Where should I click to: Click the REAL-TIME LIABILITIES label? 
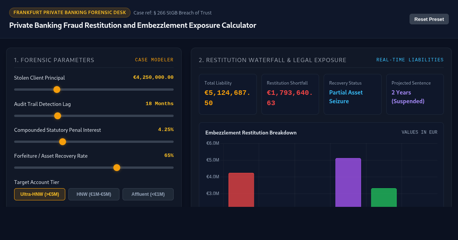410,60
